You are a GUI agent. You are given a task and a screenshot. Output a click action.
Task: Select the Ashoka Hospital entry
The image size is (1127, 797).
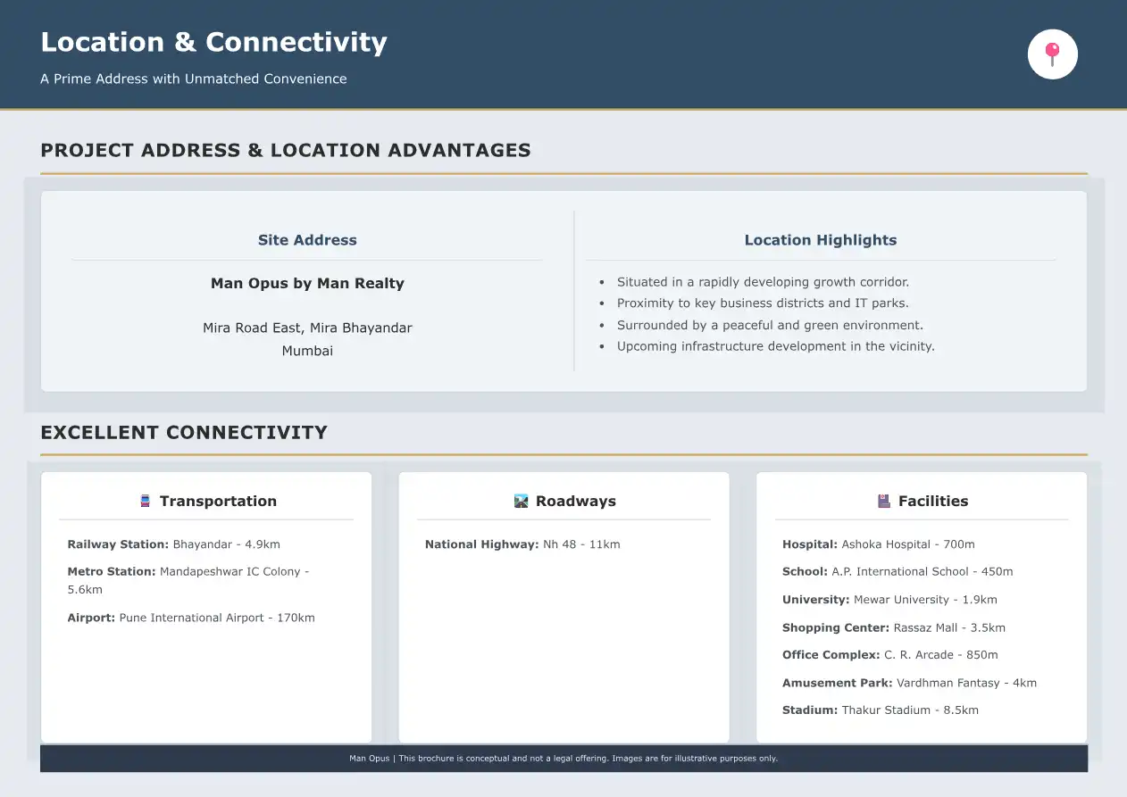(x=878, y=544)
